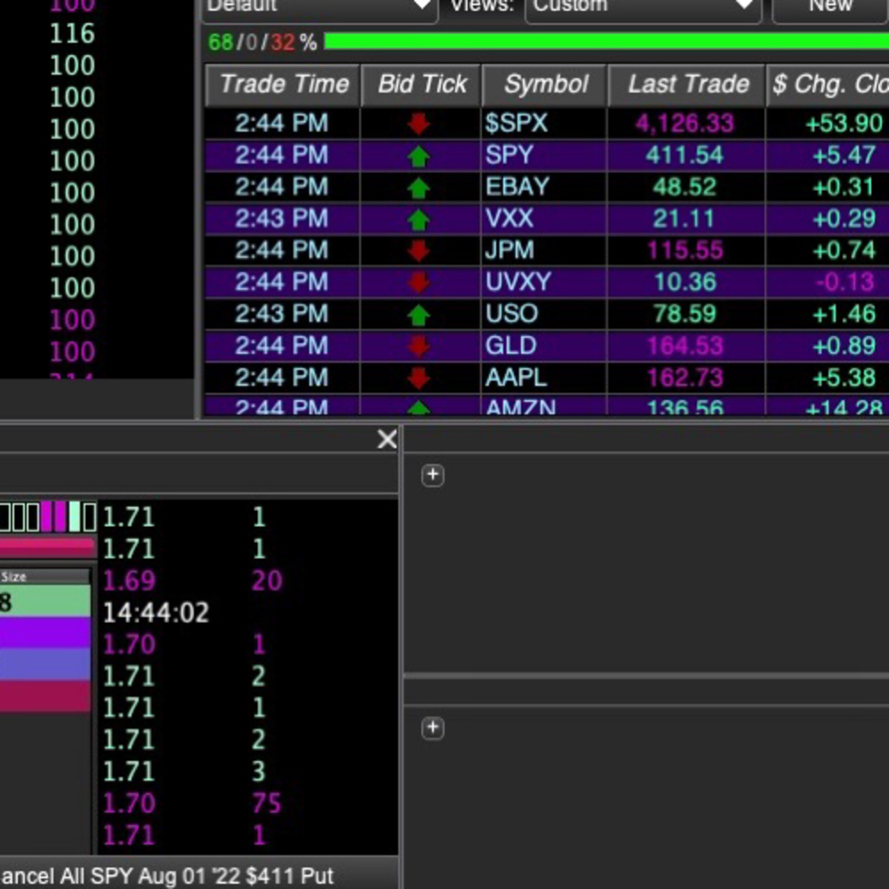Screen dimensions: 889x889
Task: Click the last trade value 48.52
Action: [x=684, y=187]
